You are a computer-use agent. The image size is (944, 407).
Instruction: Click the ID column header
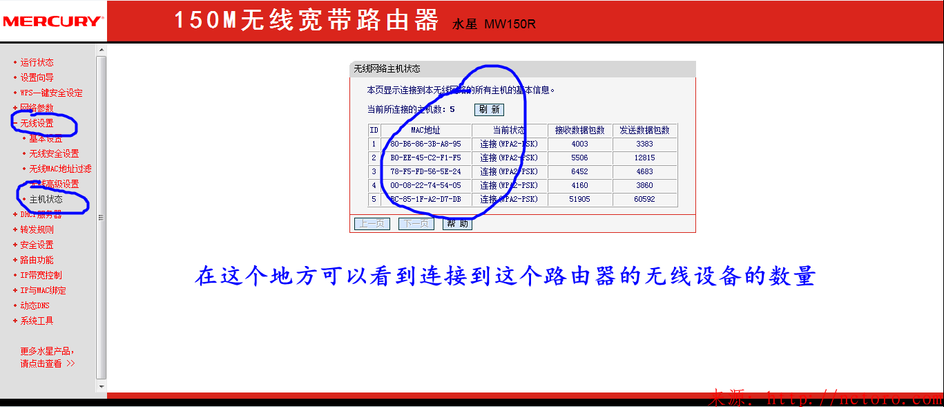coord(374,130)
